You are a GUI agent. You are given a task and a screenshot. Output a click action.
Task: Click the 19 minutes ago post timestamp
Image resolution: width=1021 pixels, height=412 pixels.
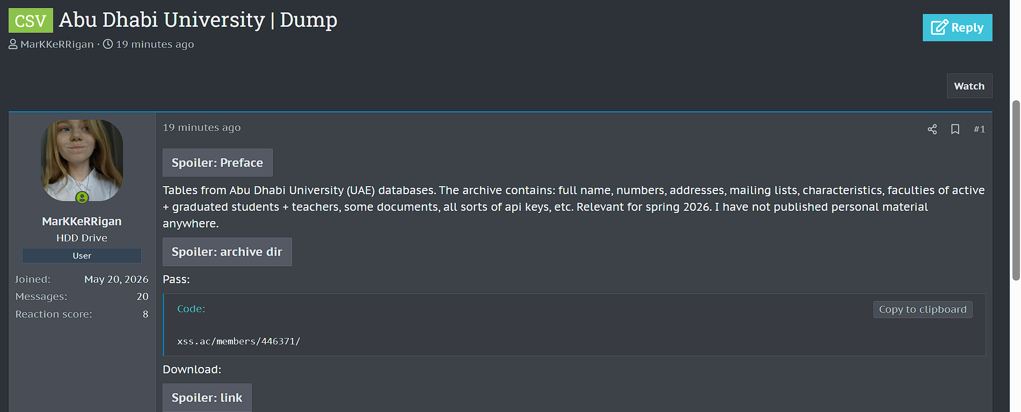(202, 128)
